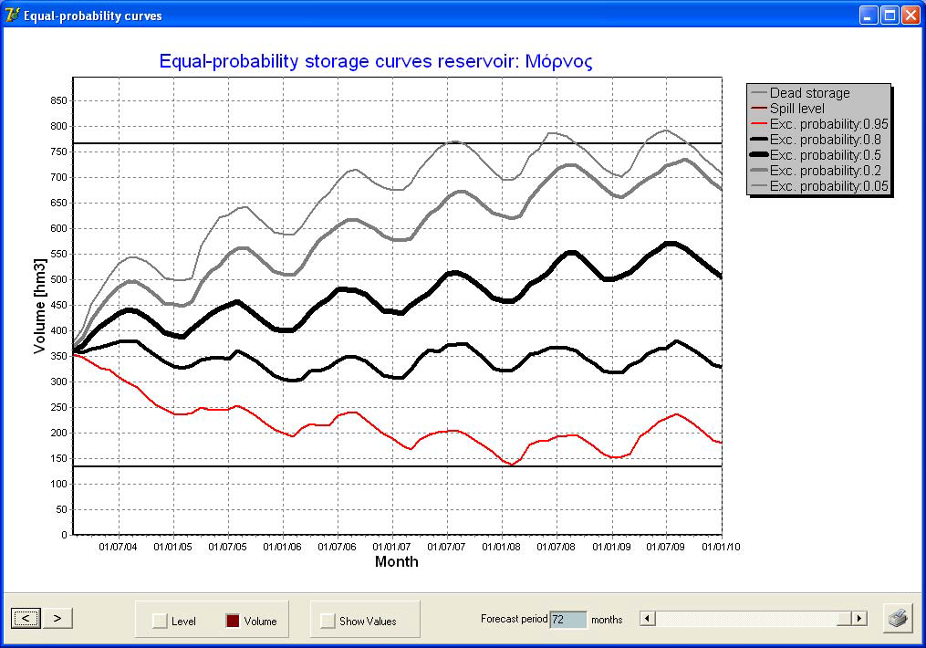Enable the Level toggle button

click(160, 621)
